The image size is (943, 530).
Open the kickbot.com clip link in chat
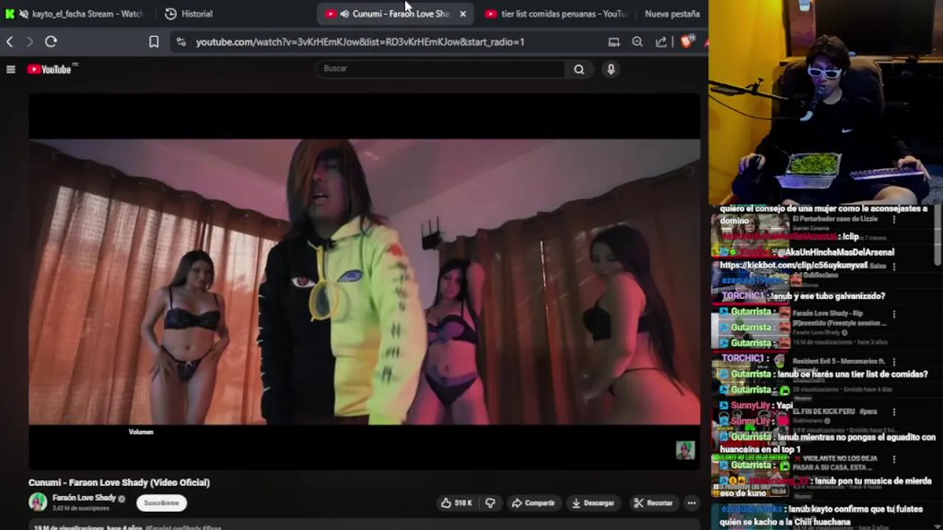pos(793,265)
